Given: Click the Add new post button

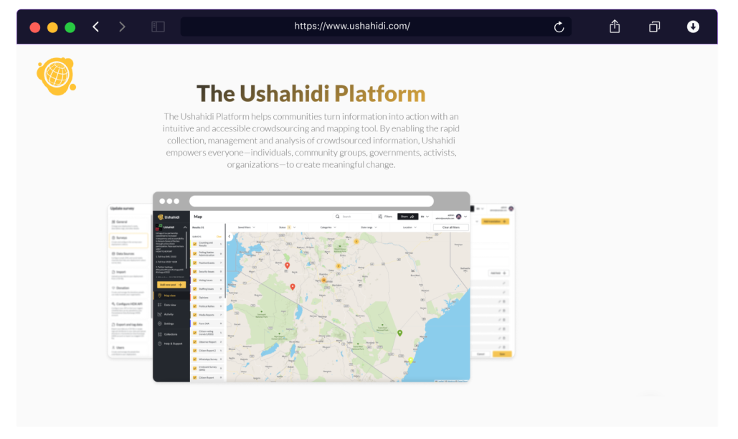Looking at the screenshot, I should [171, 285].
